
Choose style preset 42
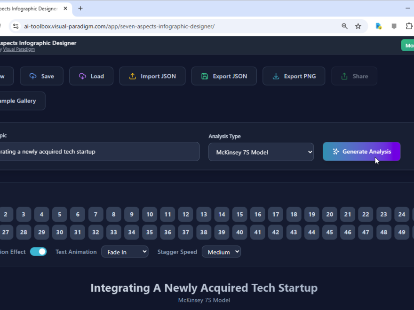(x=276, y=232)
